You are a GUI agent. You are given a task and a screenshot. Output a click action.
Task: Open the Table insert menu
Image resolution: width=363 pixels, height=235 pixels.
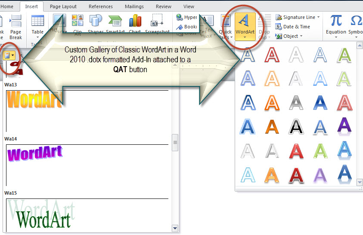tap(37, 27)
